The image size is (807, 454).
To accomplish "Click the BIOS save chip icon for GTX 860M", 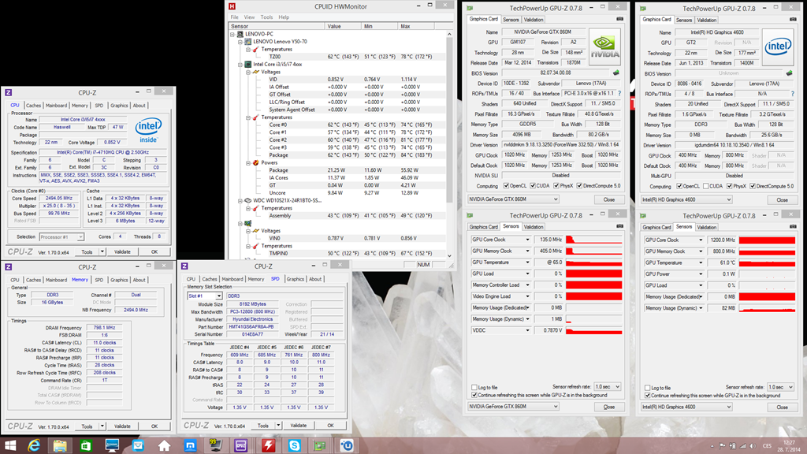I will [615, 73].
